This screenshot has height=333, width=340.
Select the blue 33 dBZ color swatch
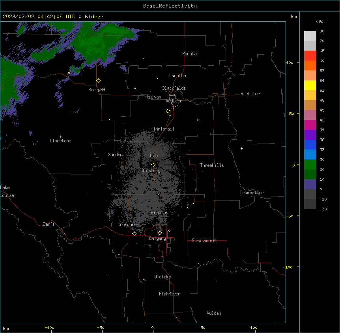click(310, 144)
